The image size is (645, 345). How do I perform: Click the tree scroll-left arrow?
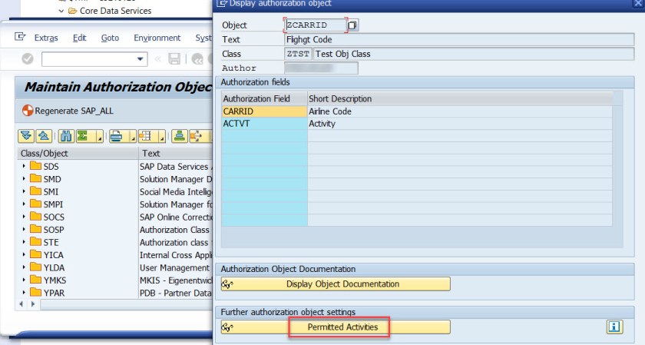(x=21, y=304)
